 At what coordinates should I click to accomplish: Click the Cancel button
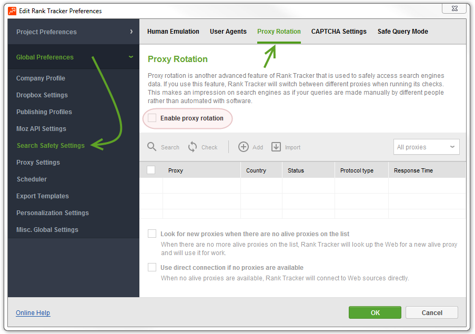click(x=432, y=312)
